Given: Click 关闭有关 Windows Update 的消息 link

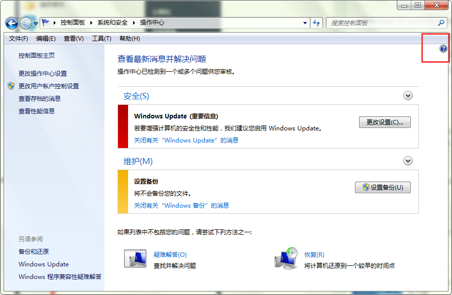Looking at the screenshot, I should (x=186, y=140).
